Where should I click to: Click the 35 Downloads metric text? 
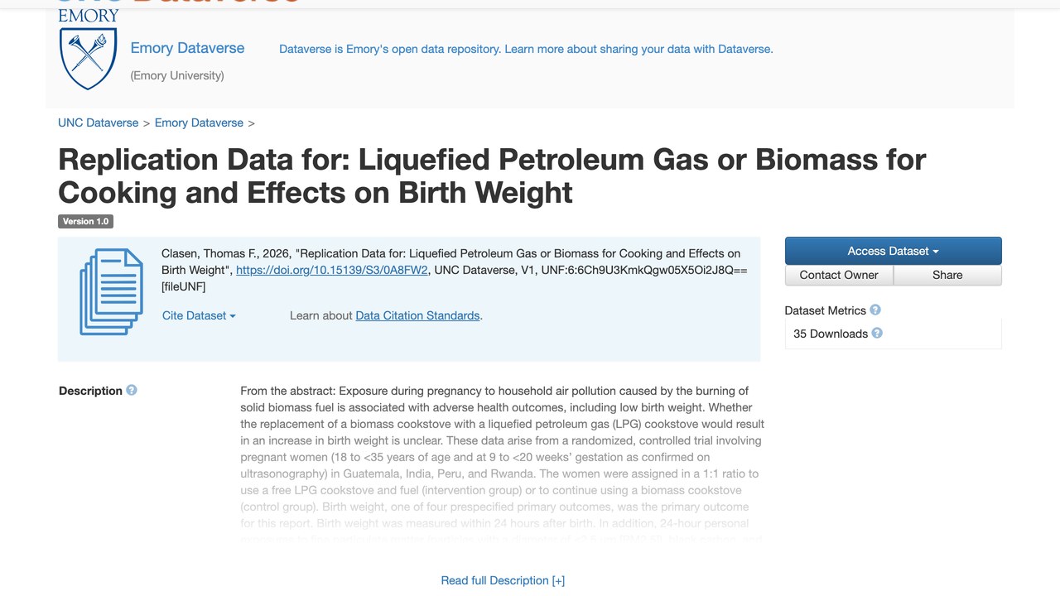tap(831, 334)
